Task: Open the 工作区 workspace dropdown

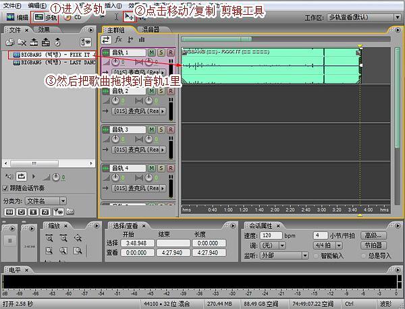Action: point(364,18)
